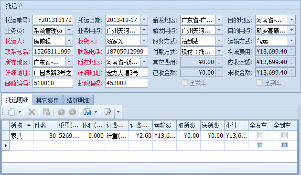Select the 体积 cell showing 0.000

(93, 136)
